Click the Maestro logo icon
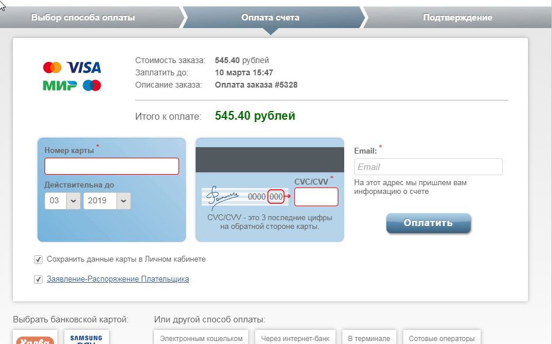 [x=92, y=85]
